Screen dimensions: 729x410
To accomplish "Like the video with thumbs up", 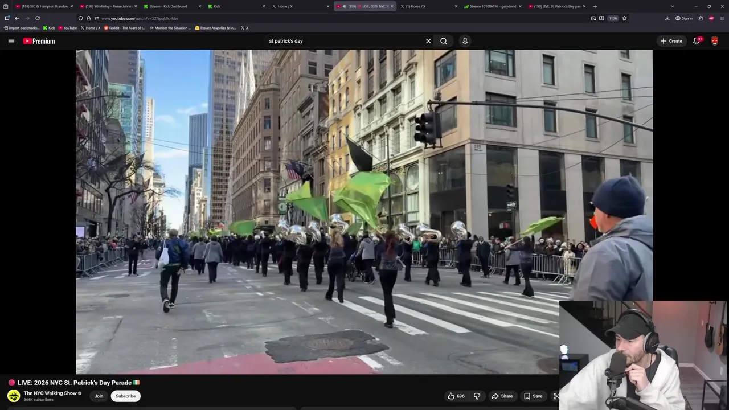I will pos(456,396).
